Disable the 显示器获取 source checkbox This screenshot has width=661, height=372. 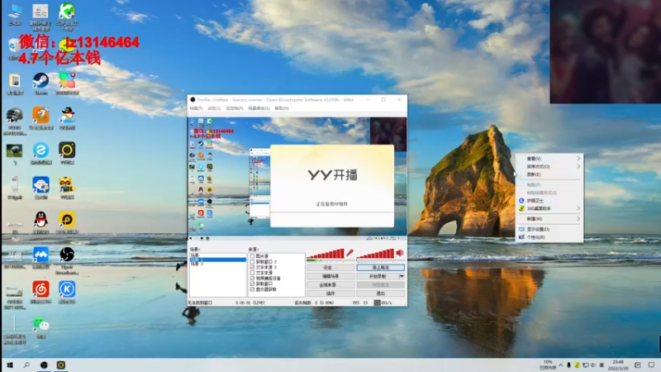[252, 289]
